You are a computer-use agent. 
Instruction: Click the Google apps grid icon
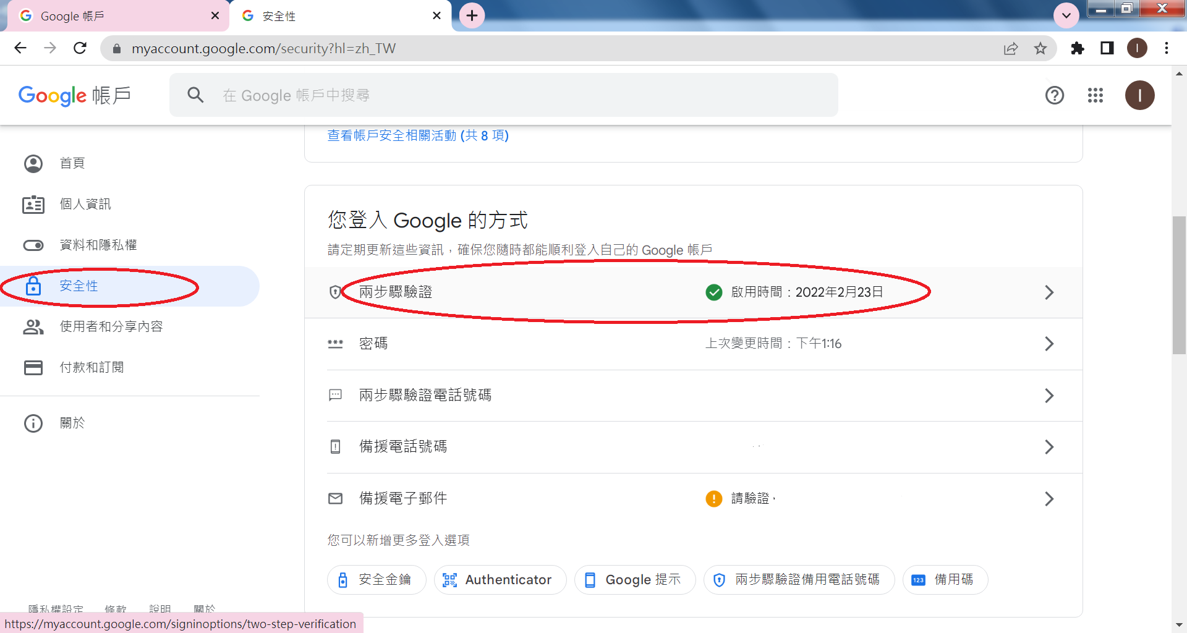1095,95
